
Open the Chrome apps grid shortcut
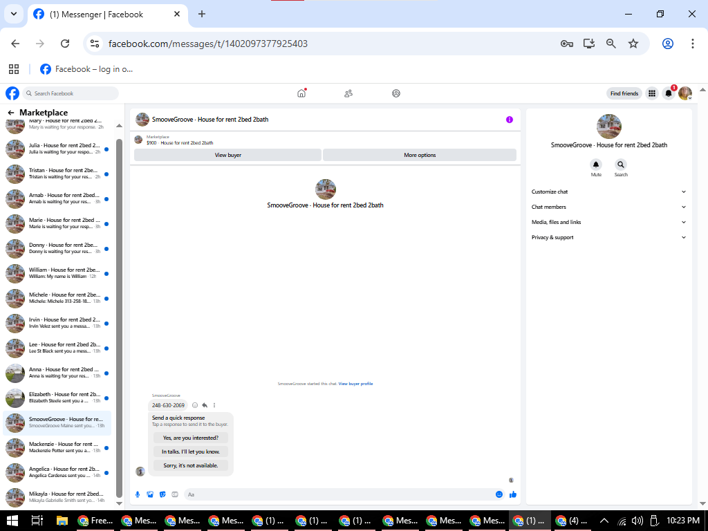coord(14,69)
